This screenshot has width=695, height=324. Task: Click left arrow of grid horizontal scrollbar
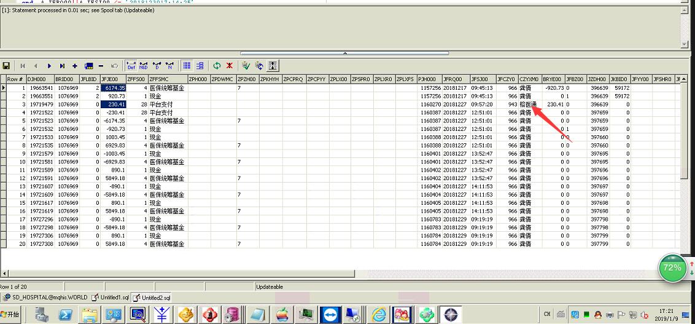click(4, 274)
